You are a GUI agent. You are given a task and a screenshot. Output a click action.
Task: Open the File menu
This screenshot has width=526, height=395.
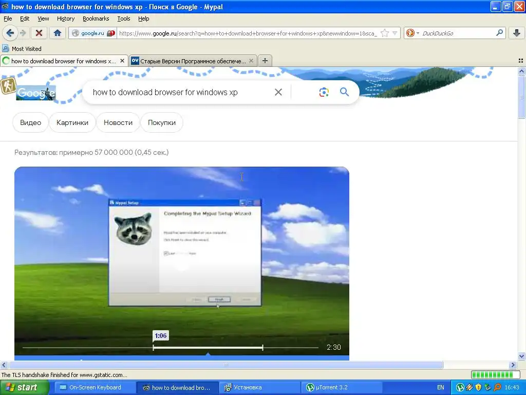click(x=8, y=19)
